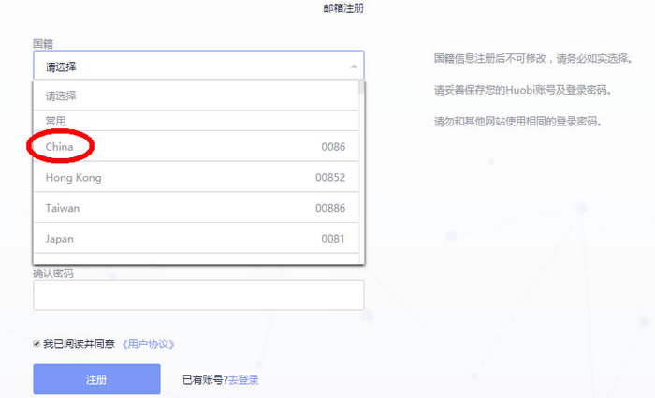Open the 《用户协议》 link

[x=148, y=344]
